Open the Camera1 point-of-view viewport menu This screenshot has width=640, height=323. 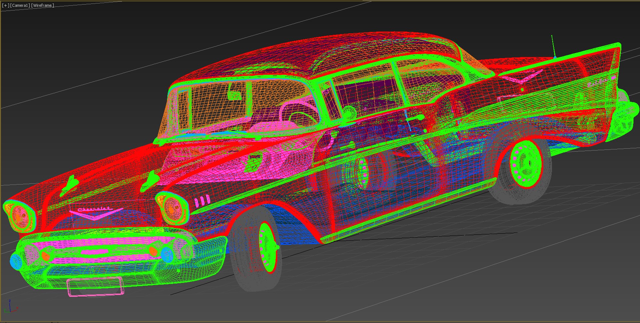20,5
